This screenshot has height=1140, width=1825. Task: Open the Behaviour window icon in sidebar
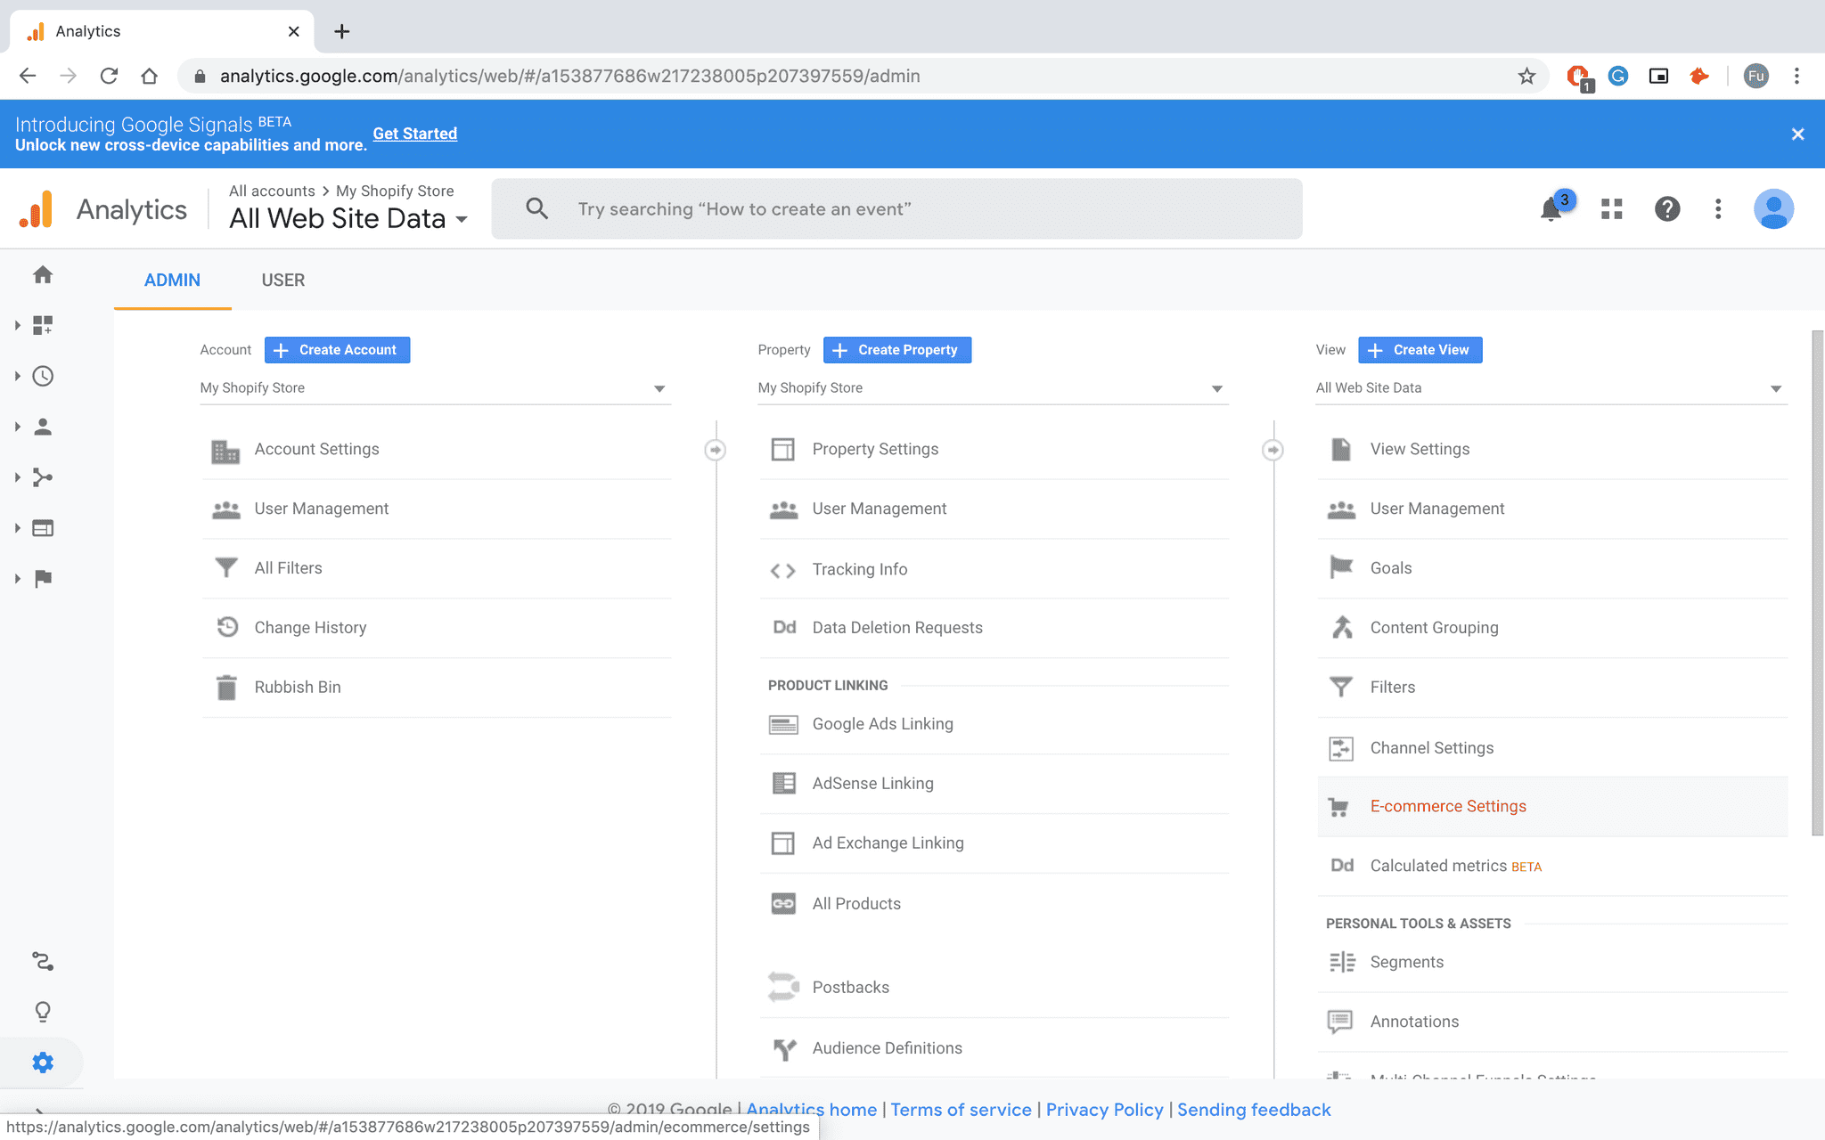pos(43,528)
